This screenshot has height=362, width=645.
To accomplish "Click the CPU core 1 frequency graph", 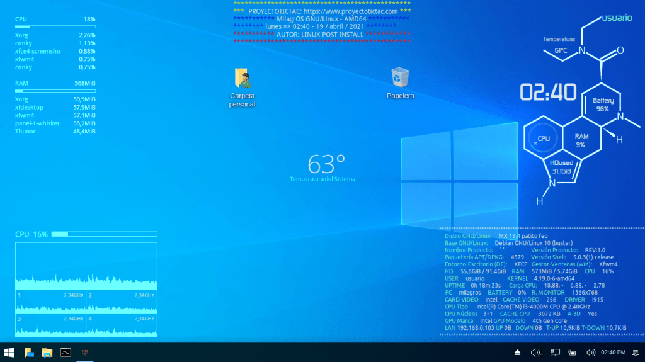I will point(50,302).
